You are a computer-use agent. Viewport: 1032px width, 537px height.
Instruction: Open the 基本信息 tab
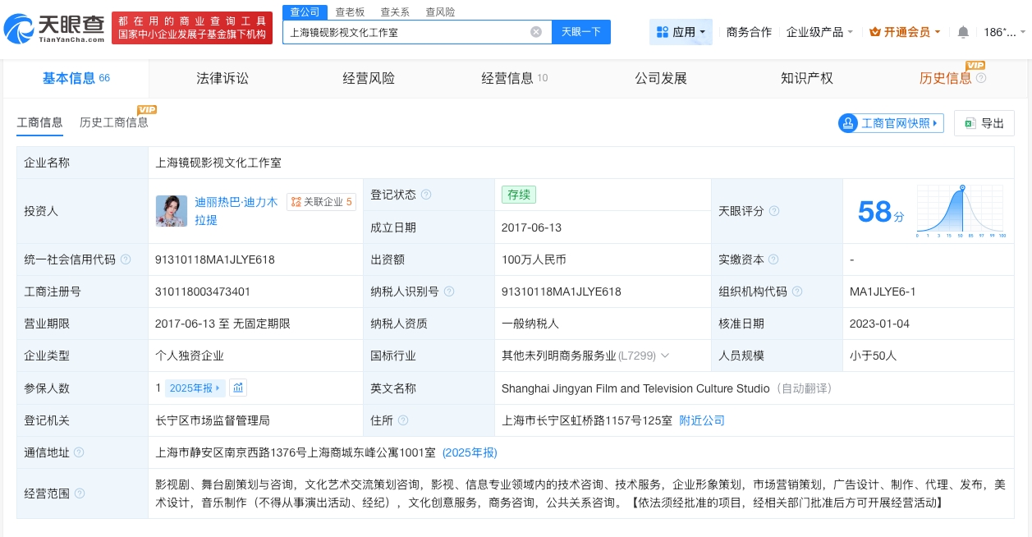(x=76, y=78)
